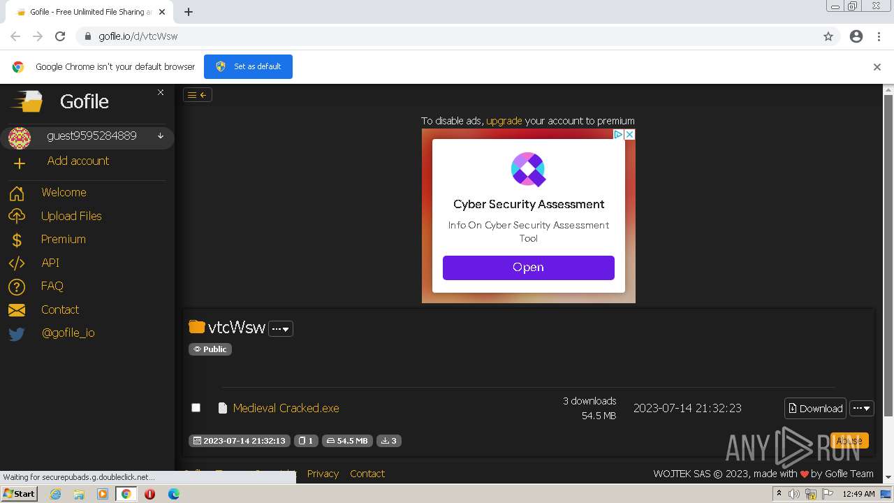Click the page vertical scrollbar
Image resolution: width=894 pixels, height=503 pixels.
click(888, 255)
